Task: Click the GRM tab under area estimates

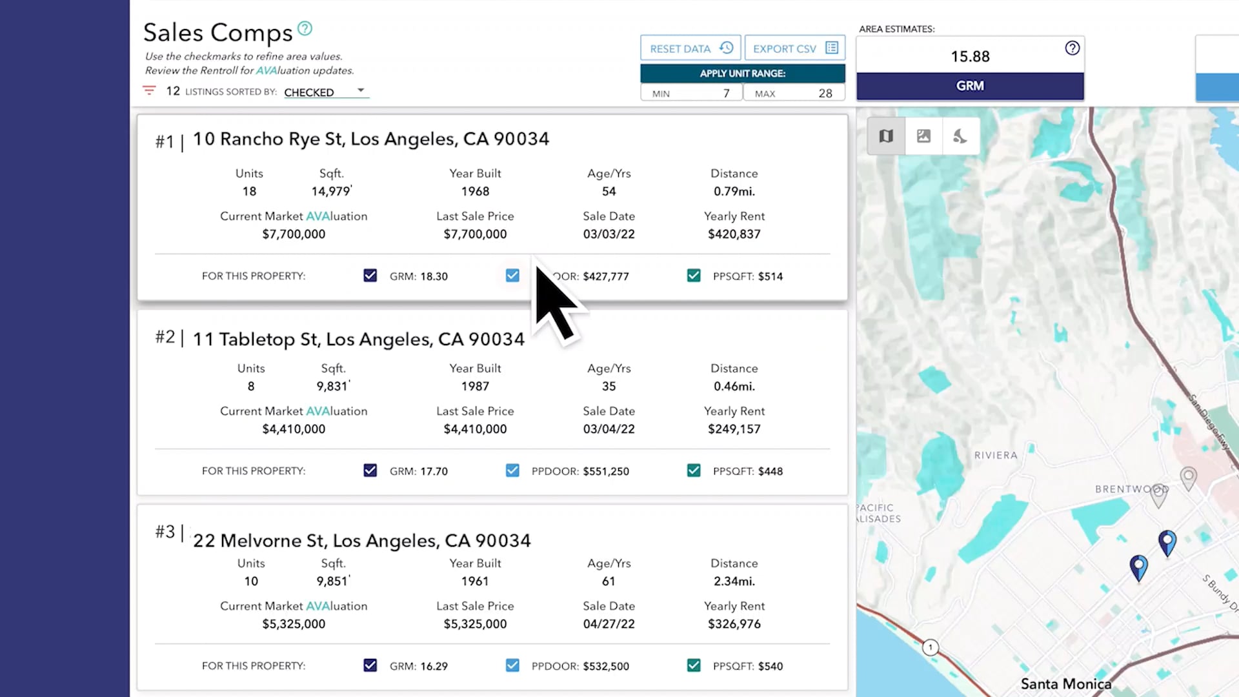Action: (x=969, y=85)
